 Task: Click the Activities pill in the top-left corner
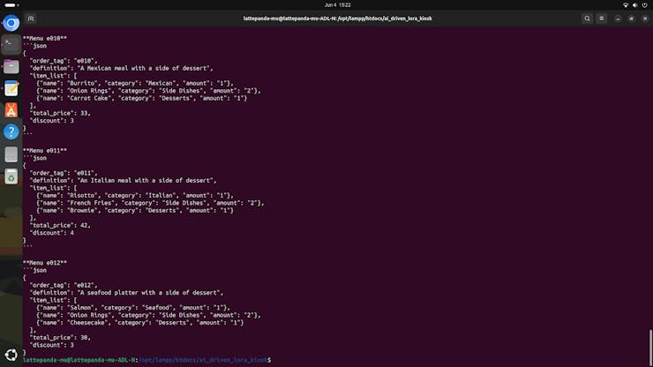[11, 5]
